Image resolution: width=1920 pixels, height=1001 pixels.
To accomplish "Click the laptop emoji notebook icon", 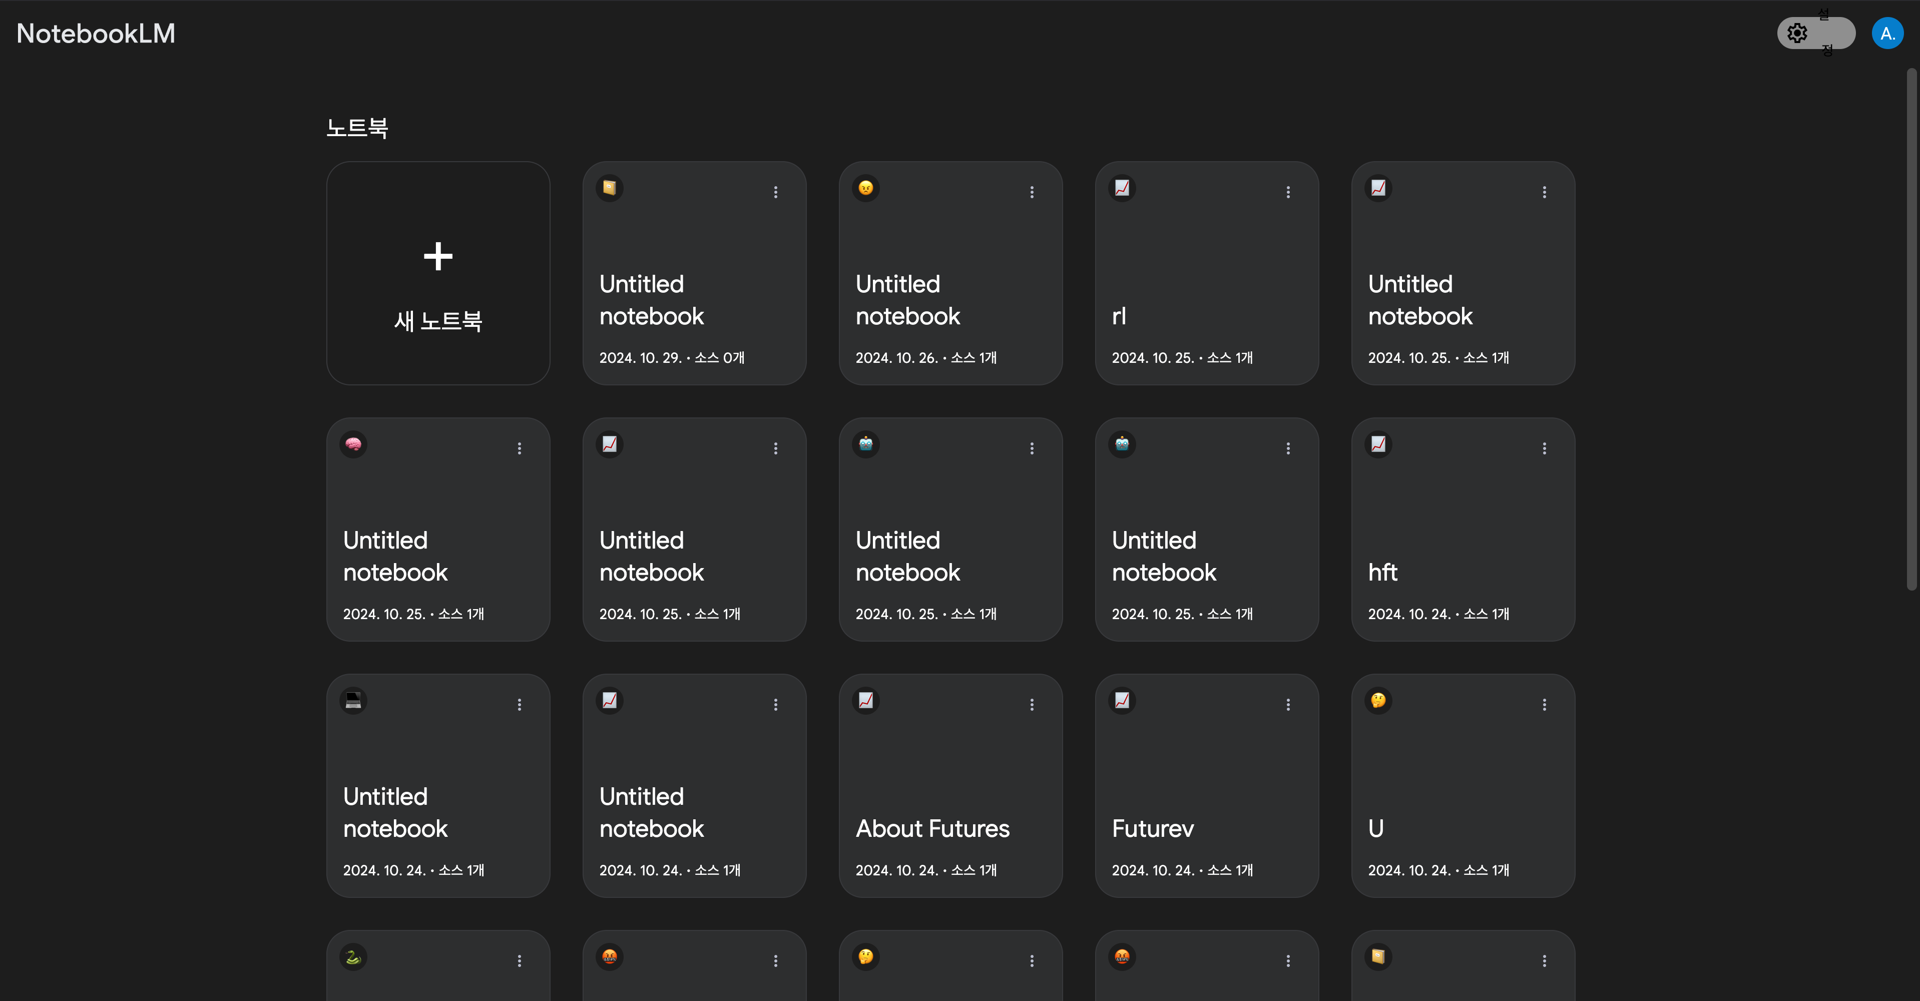I will tap(353, 701).
